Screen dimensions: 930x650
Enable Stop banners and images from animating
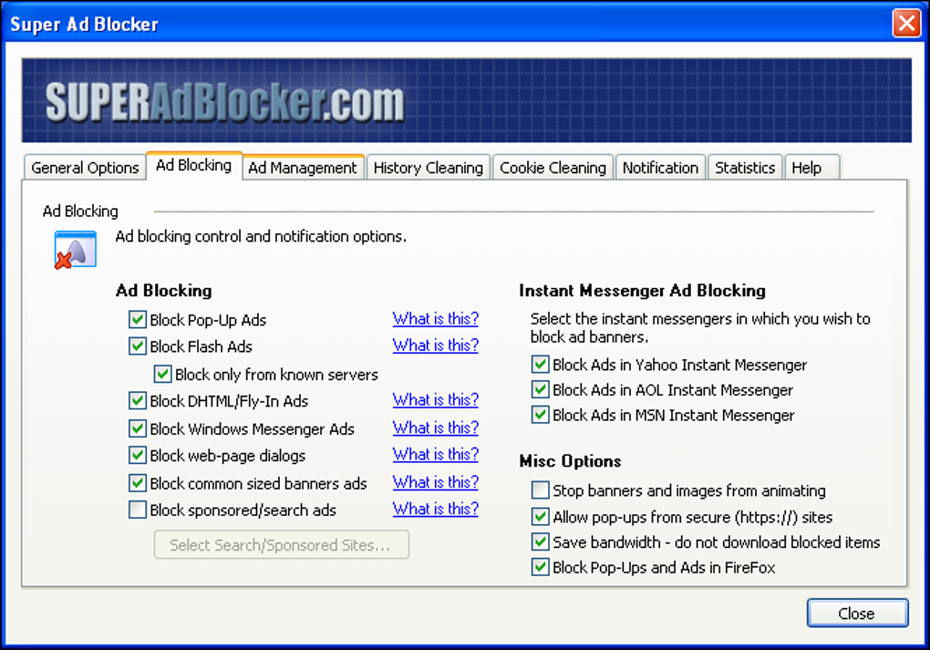(540, 490)
